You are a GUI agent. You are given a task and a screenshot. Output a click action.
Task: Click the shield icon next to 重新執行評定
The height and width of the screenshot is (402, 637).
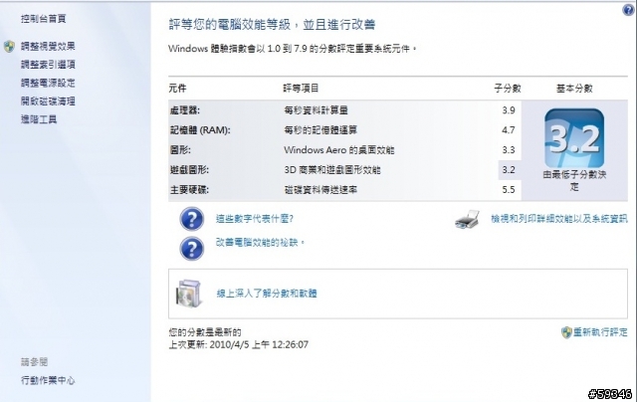pos(566,332)
